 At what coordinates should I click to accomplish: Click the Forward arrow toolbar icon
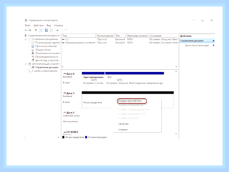pos(30,30)
